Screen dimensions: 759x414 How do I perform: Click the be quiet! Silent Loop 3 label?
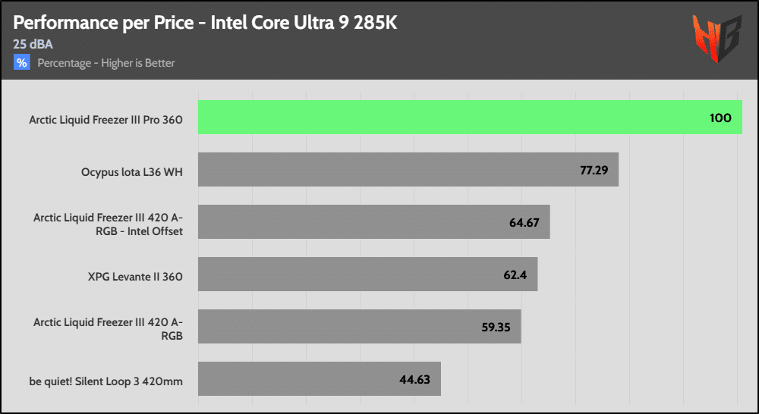[x=106, y=381]
